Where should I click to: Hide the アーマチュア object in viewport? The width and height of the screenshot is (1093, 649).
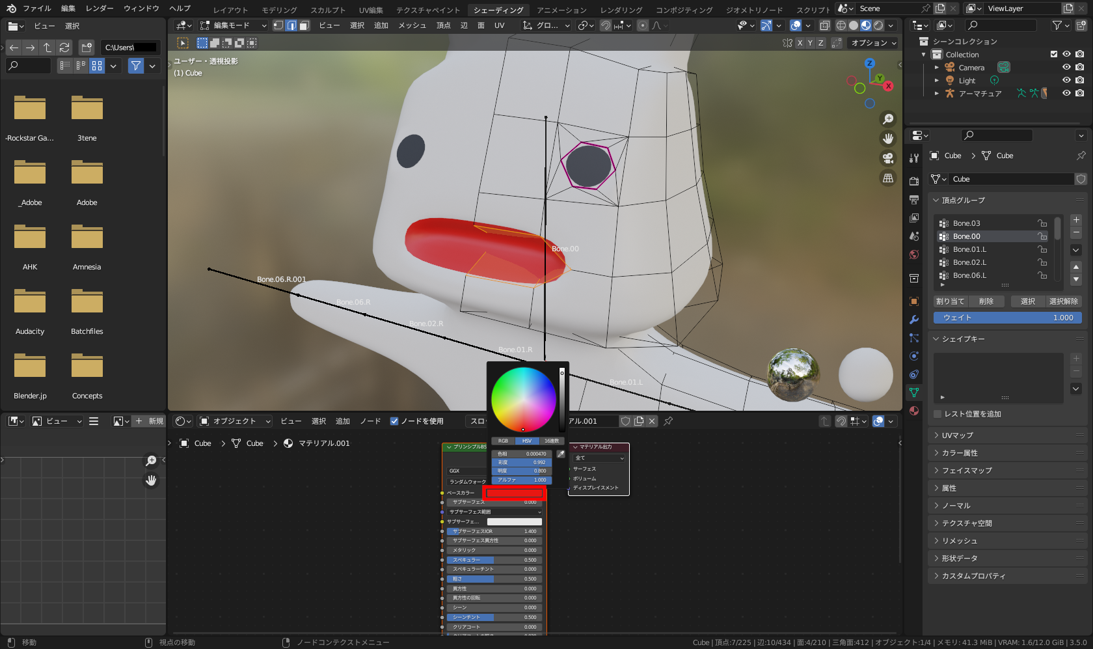point(1066,93)
